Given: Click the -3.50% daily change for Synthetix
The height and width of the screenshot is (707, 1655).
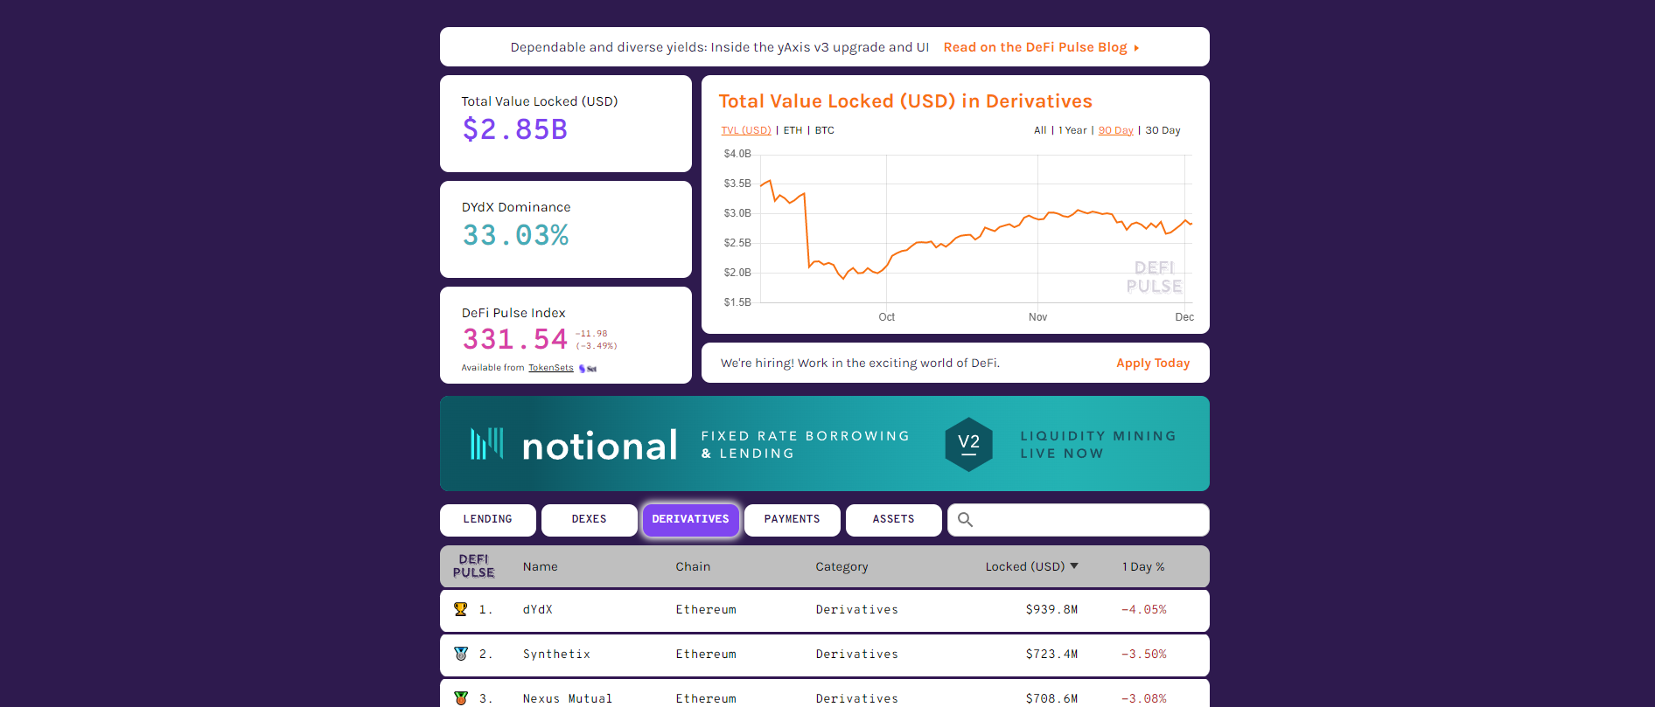Looking at the screenshot, I should [x=1143, y=654].
